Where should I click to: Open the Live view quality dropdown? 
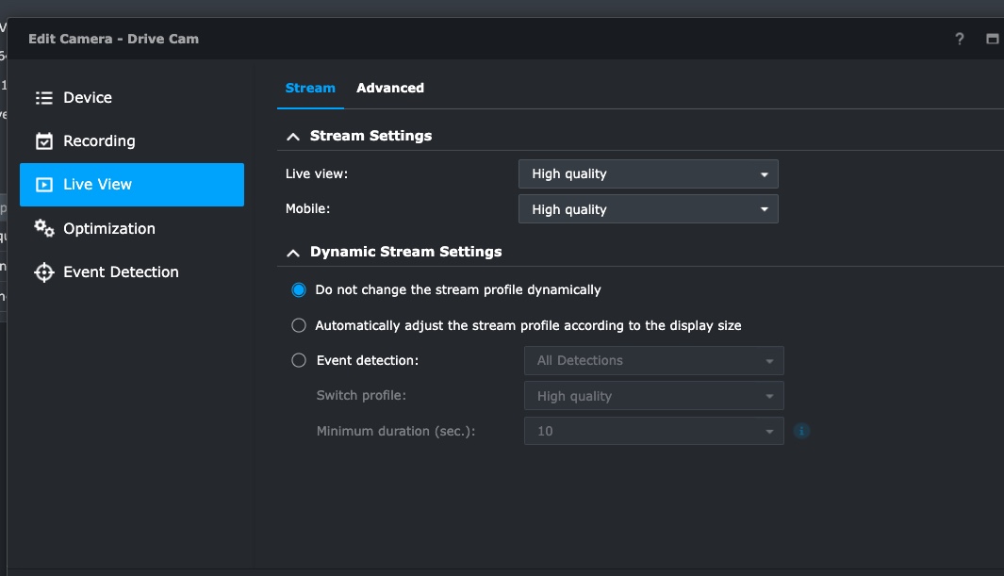point(648,174)
